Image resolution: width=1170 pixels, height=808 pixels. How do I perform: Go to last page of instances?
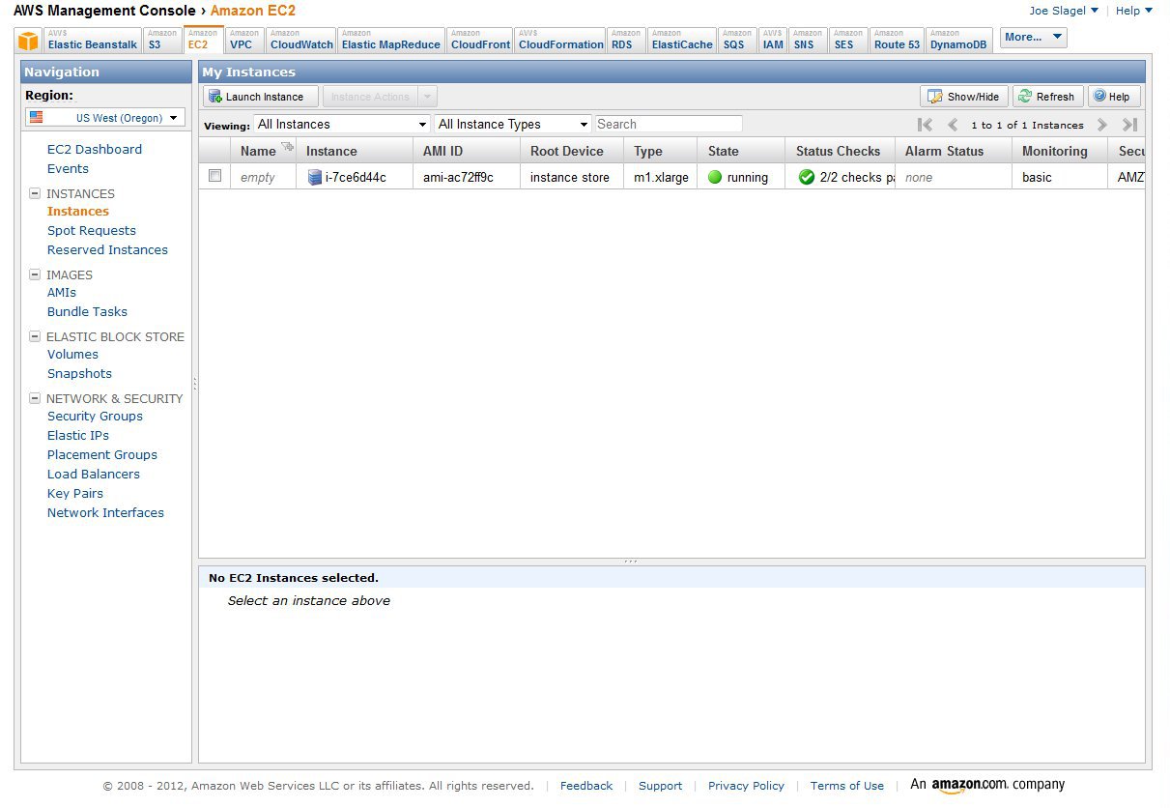coord(1129,125)
